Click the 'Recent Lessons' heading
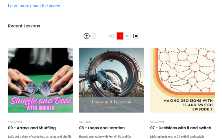Screen dimensions: 222x139 [24, 26]
